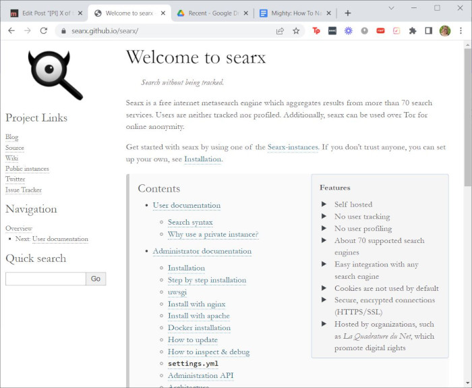472x388 pixels.
Task: Click the No user tracking feature text
Action: tap(362, 217)
